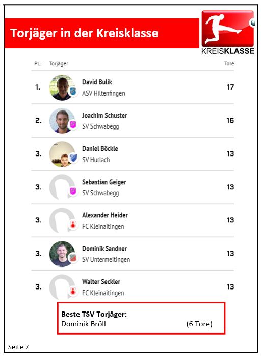The width and height of the screenshot is (262, 356).
Task: Open Daniel Böckle's avatar image
Action: [x=62, y=154]
